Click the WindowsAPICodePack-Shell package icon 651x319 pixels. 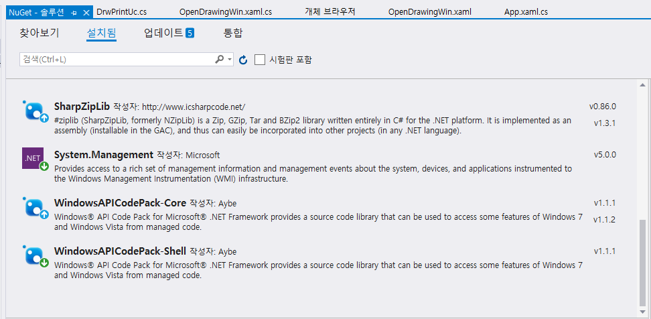pyautogui.click(x=35, y=255)
